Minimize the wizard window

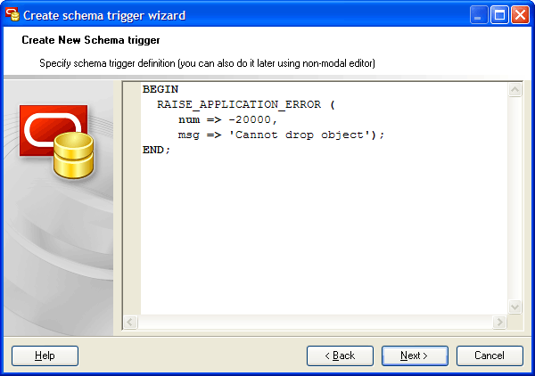pos(478,15)
